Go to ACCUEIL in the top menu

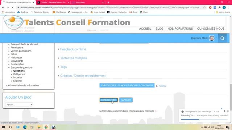(x=145, y=29)
